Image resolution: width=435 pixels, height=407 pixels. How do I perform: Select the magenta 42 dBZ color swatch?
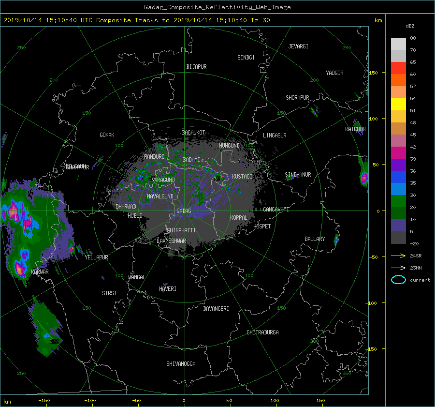coord(398,153)
